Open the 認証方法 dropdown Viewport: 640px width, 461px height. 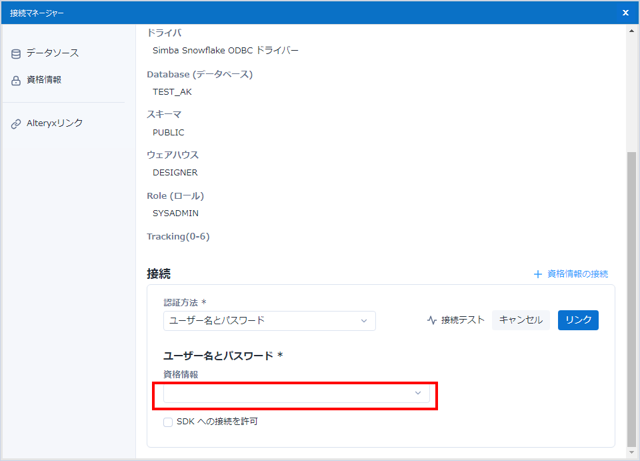[269, 321]
